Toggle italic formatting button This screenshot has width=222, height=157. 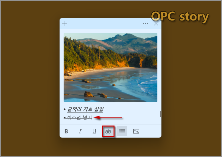click(80, 131)
